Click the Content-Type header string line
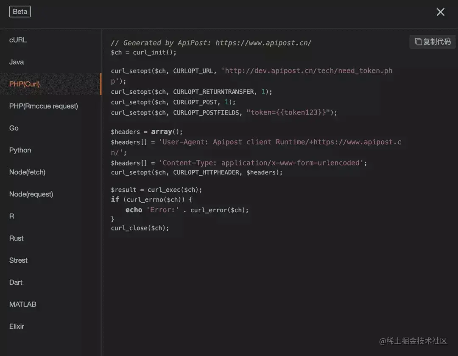 [239, 163]
